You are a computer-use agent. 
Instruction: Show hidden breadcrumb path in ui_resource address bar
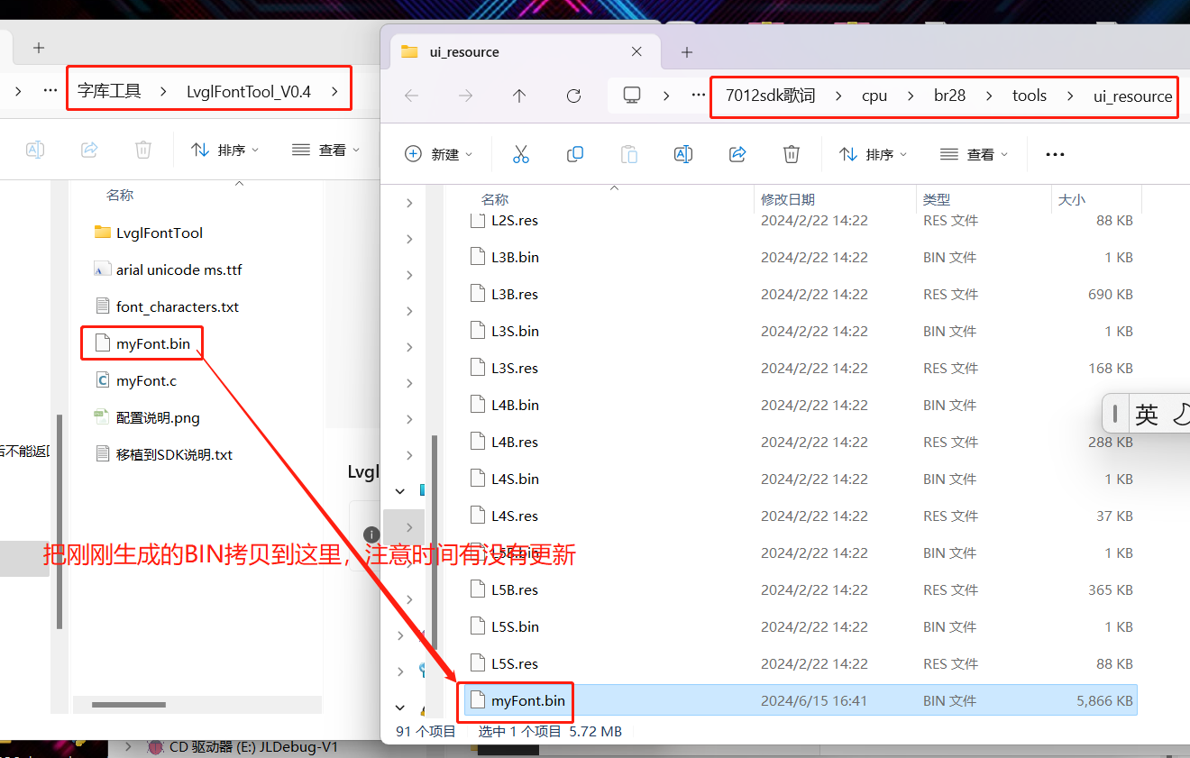tap(698, 96)
